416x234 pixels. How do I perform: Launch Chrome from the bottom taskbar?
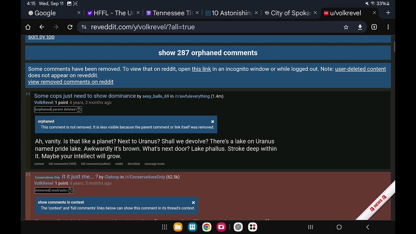[x=207, y=227]
